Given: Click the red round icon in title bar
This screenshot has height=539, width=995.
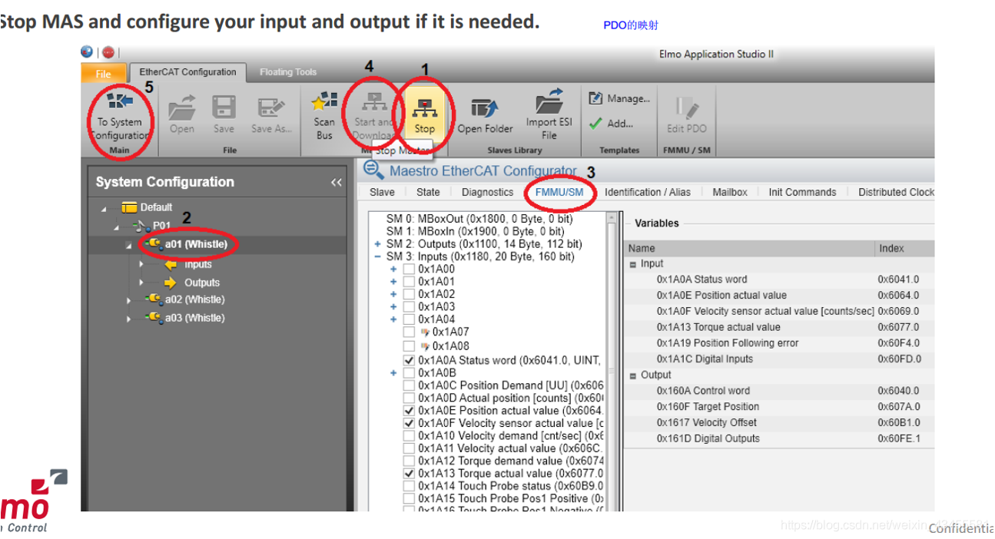Looking at the screenshot, I should [108, 52].
